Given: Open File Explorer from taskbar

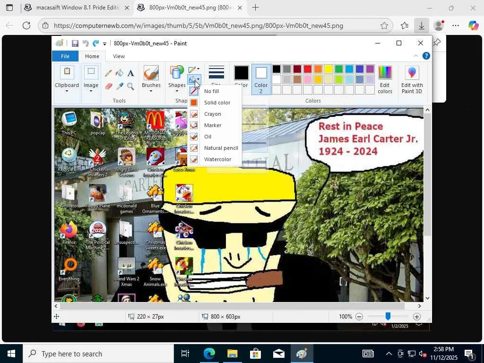Looking at the screenshot, I should point(232,354).
